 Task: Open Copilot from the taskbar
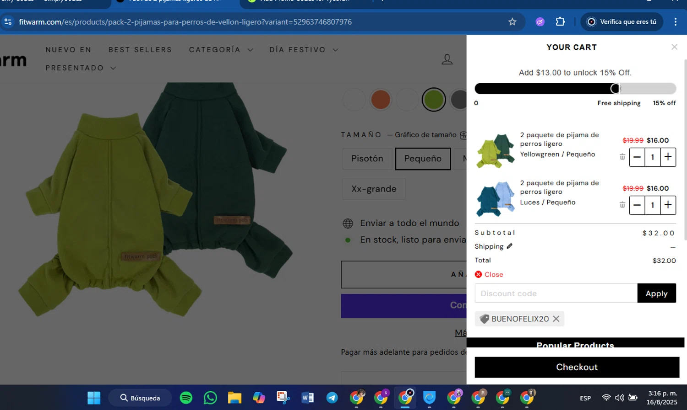(259, 398)
